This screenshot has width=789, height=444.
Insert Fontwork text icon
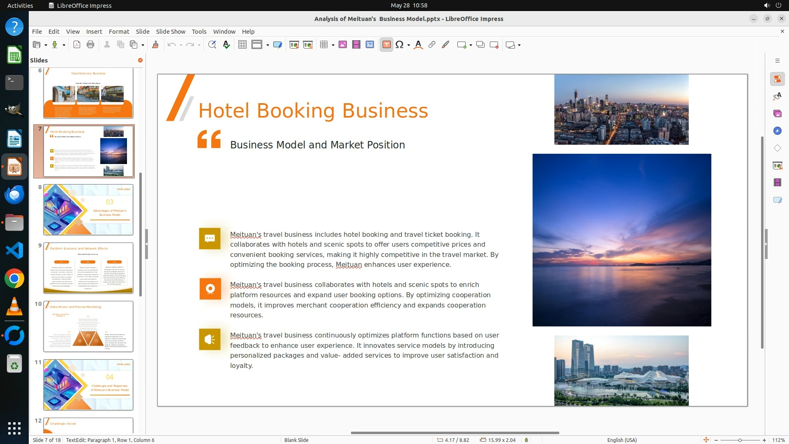(x=418, y=45)
